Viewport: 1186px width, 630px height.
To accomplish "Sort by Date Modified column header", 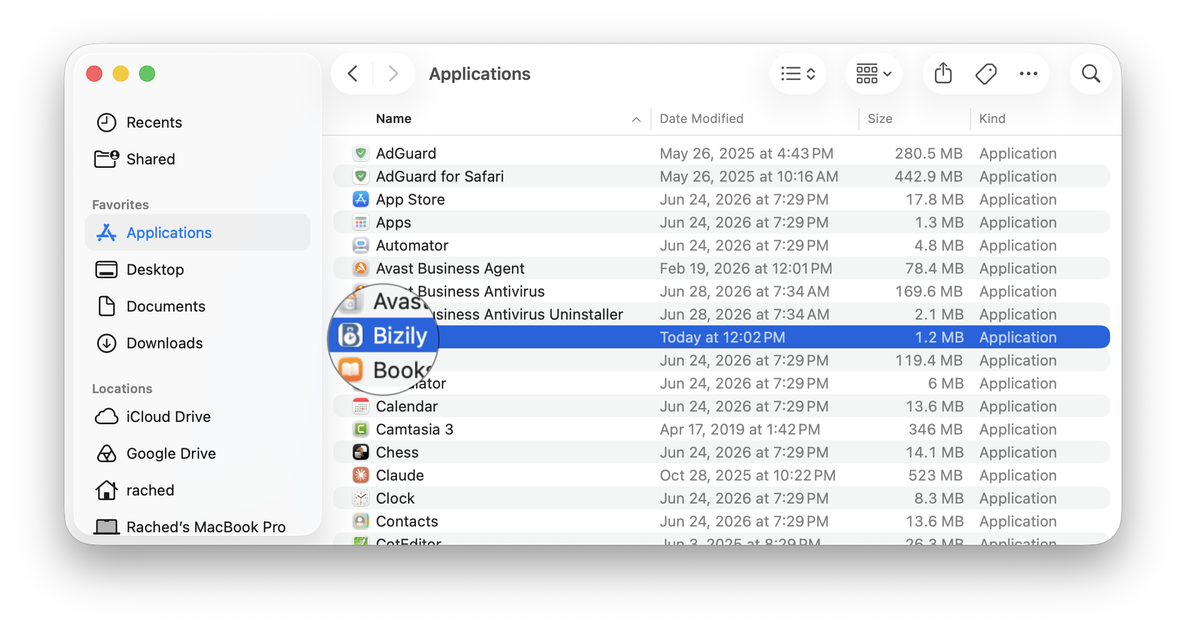I will (702, 118).
